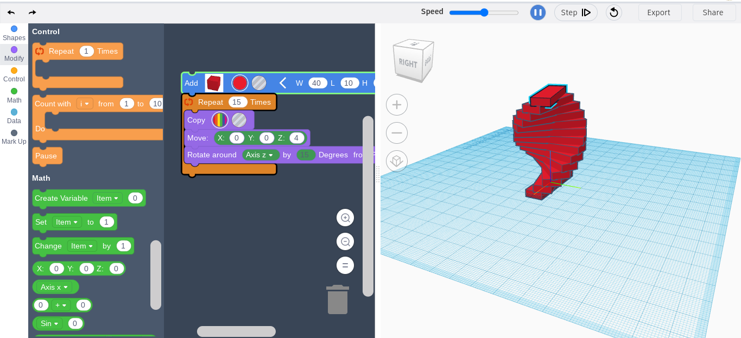Image resolution: width=741 pixels, height=338 pixels.
Task: Open Shapes category
Action: pos(14,33)
